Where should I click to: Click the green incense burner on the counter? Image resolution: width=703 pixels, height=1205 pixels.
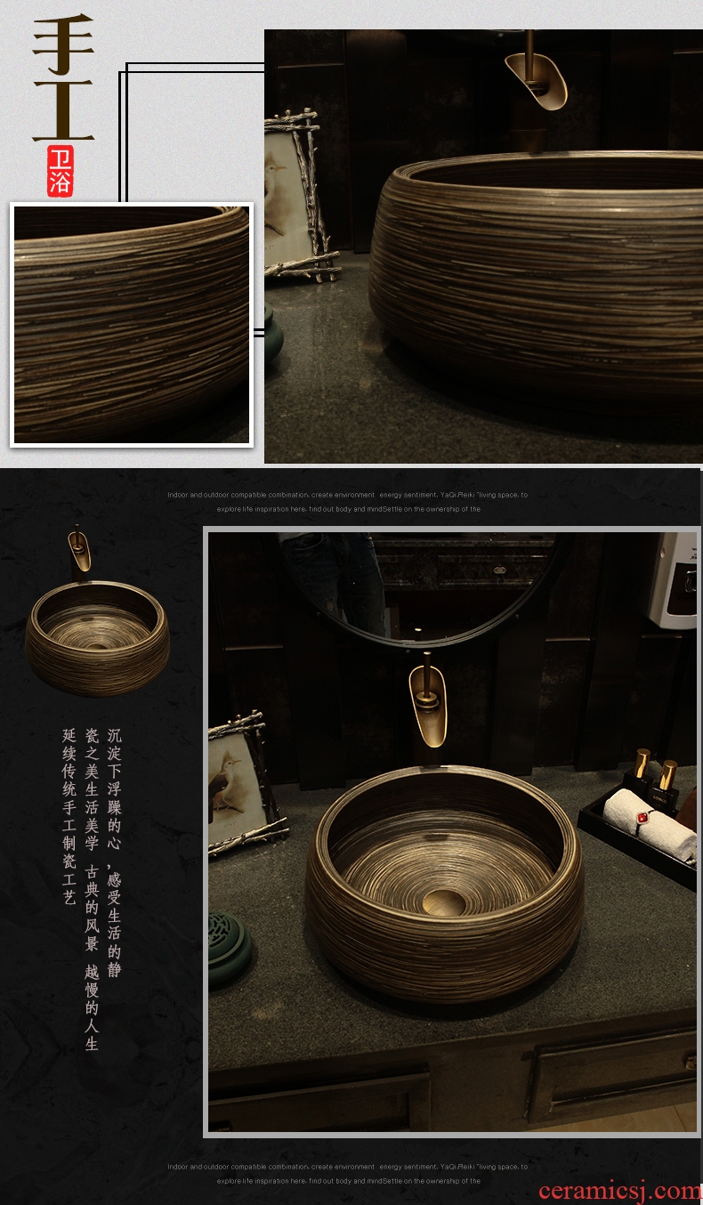tap(229, 945)
